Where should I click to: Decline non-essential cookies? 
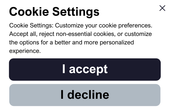(85, 95)
